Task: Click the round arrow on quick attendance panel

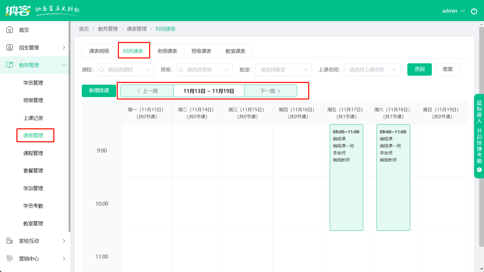Action: pos(479,170)
